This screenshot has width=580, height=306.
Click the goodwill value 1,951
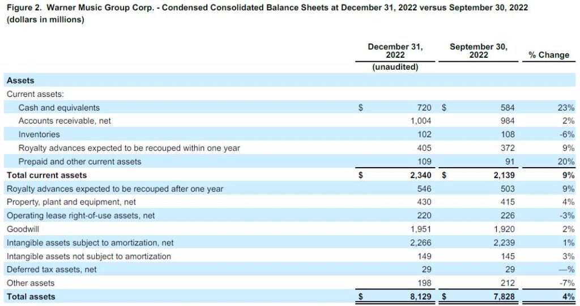(x=421, y=229)
